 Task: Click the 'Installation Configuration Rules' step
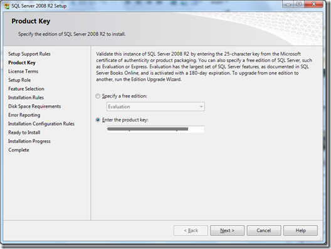pos(41,124)
